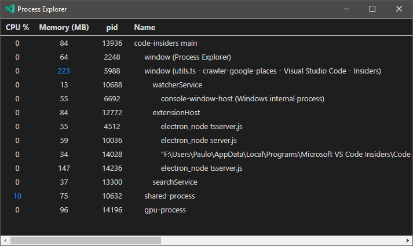Select the gpu-process row
The width and height of the screenshot is (413, 246).
tap(206, 210)
